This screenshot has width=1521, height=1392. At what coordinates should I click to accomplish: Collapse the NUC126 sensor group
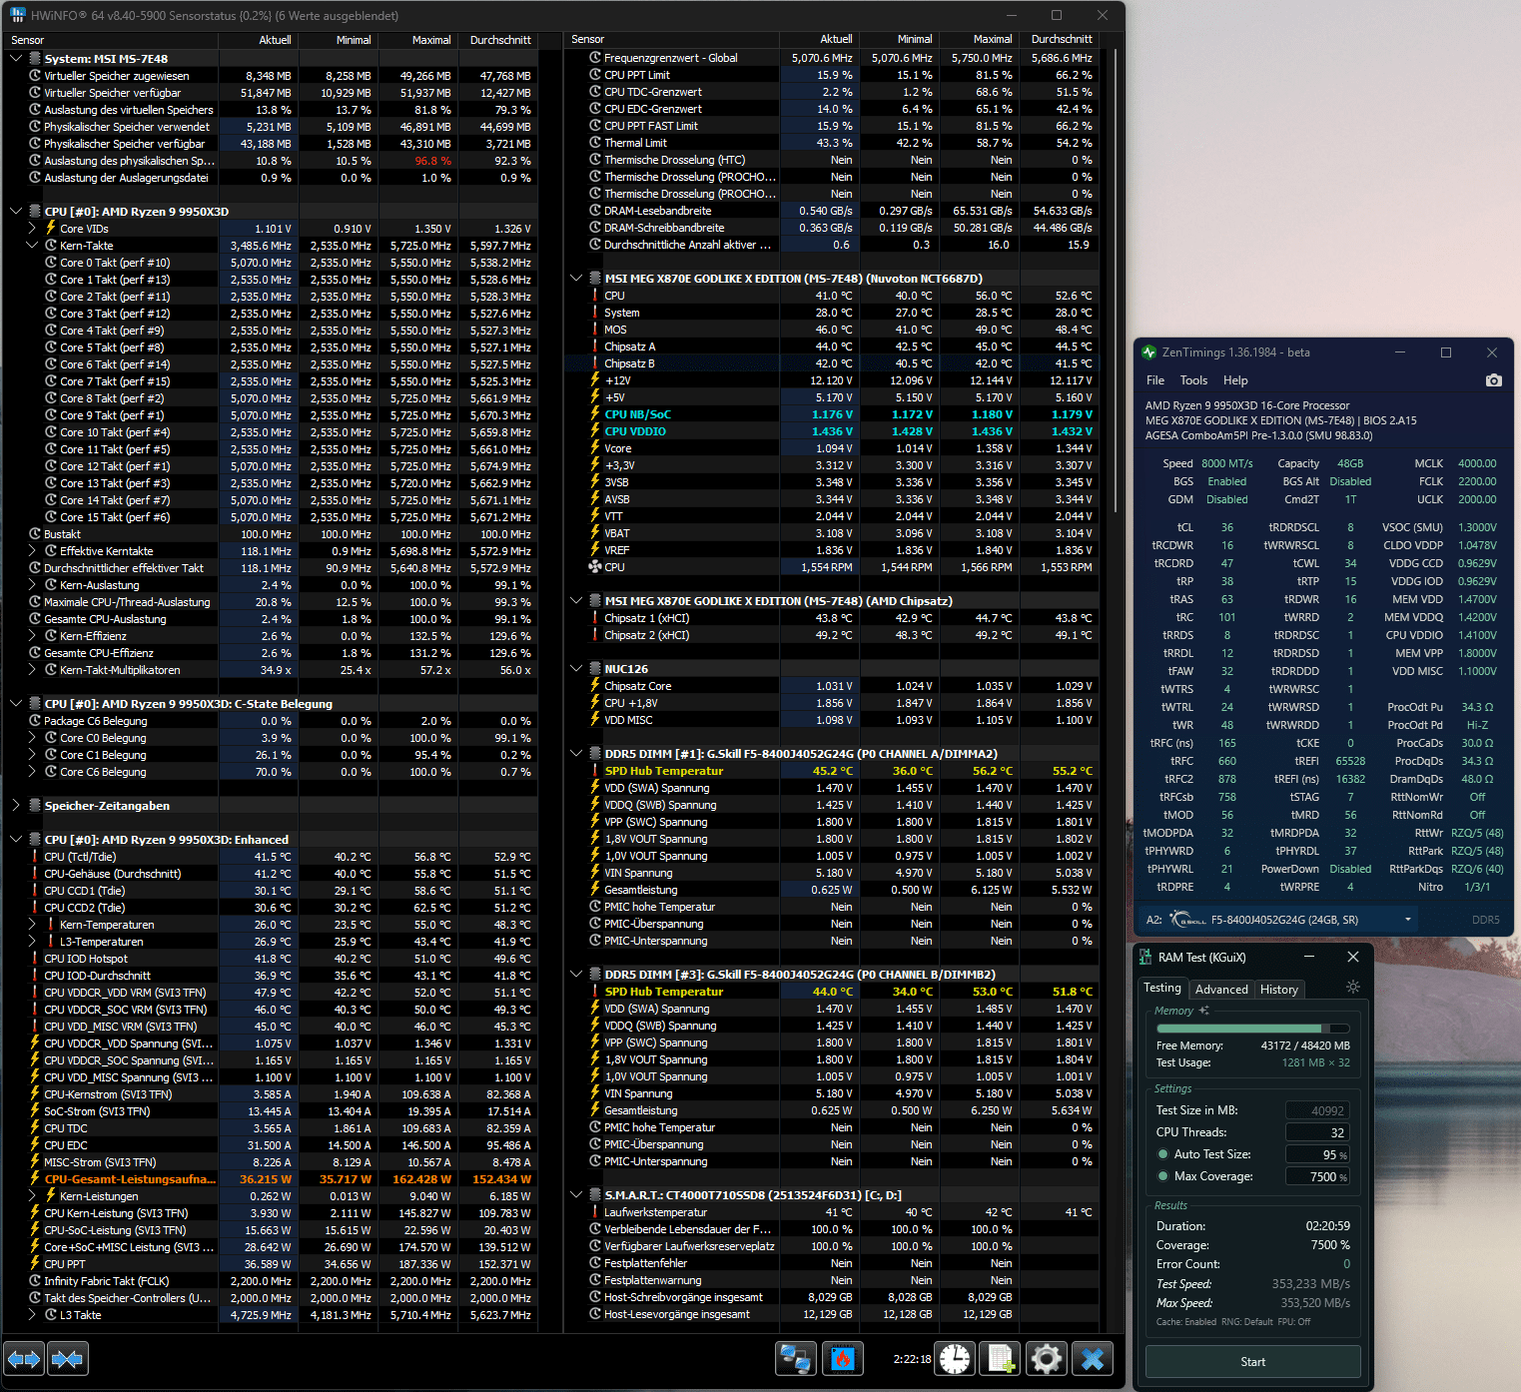tap(576, 669)
